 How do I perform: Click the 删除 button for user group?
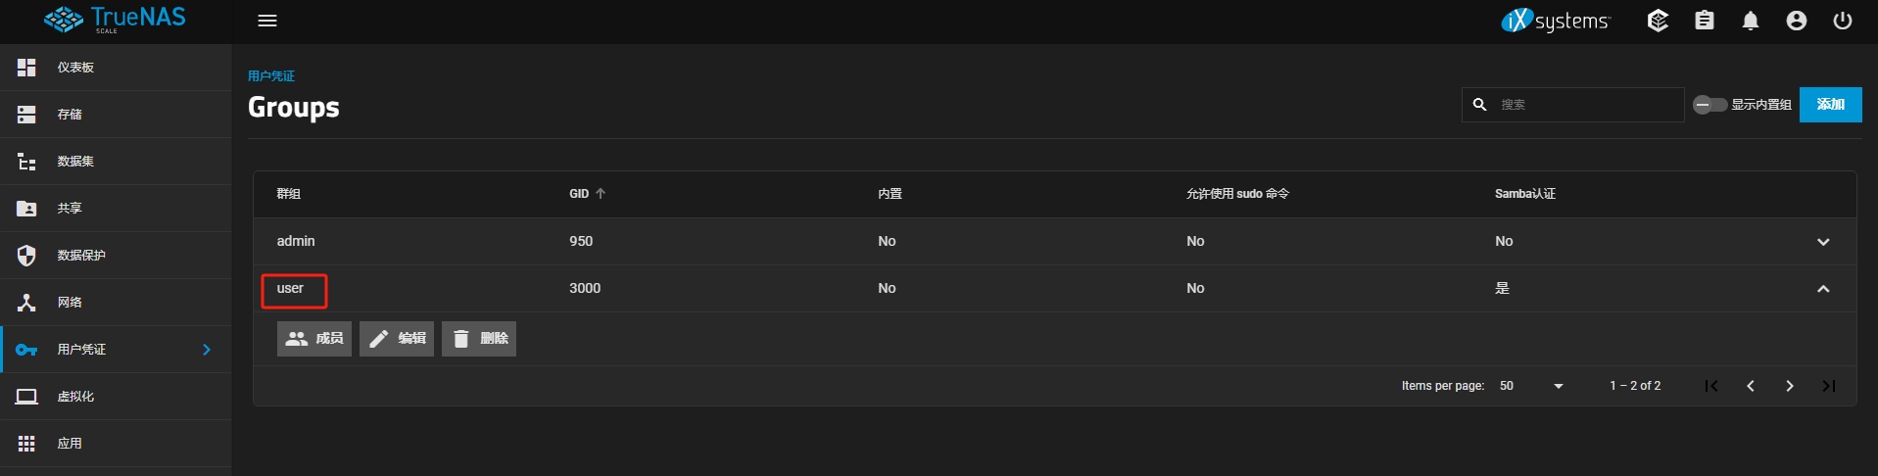pos(479,339)
